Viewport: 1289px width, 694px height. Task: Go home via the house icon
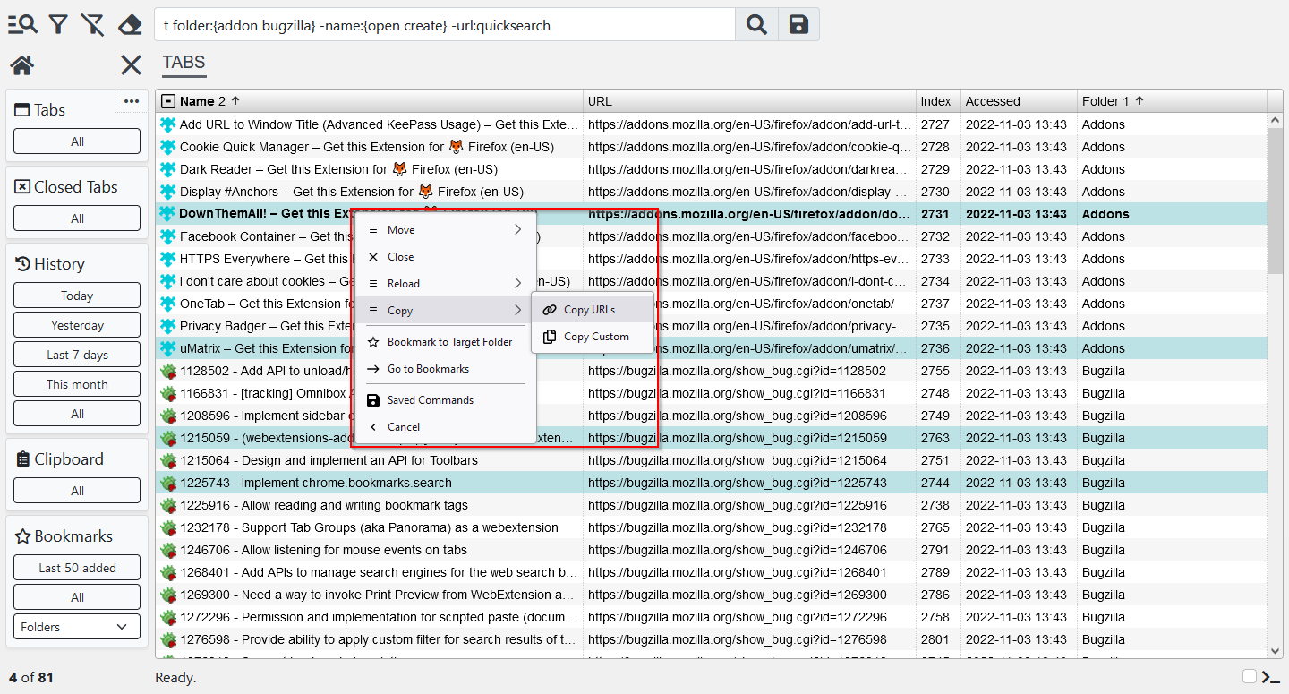[x=22, y=64]
